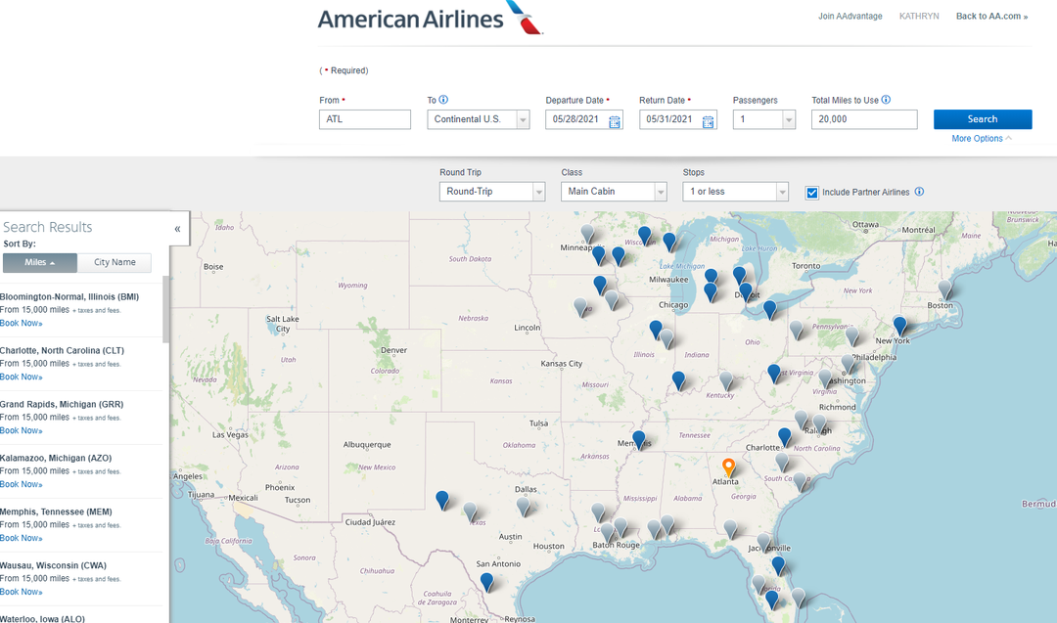
Task: Open the Stops dropdown showing 1 or less
Action: [735, 191]
